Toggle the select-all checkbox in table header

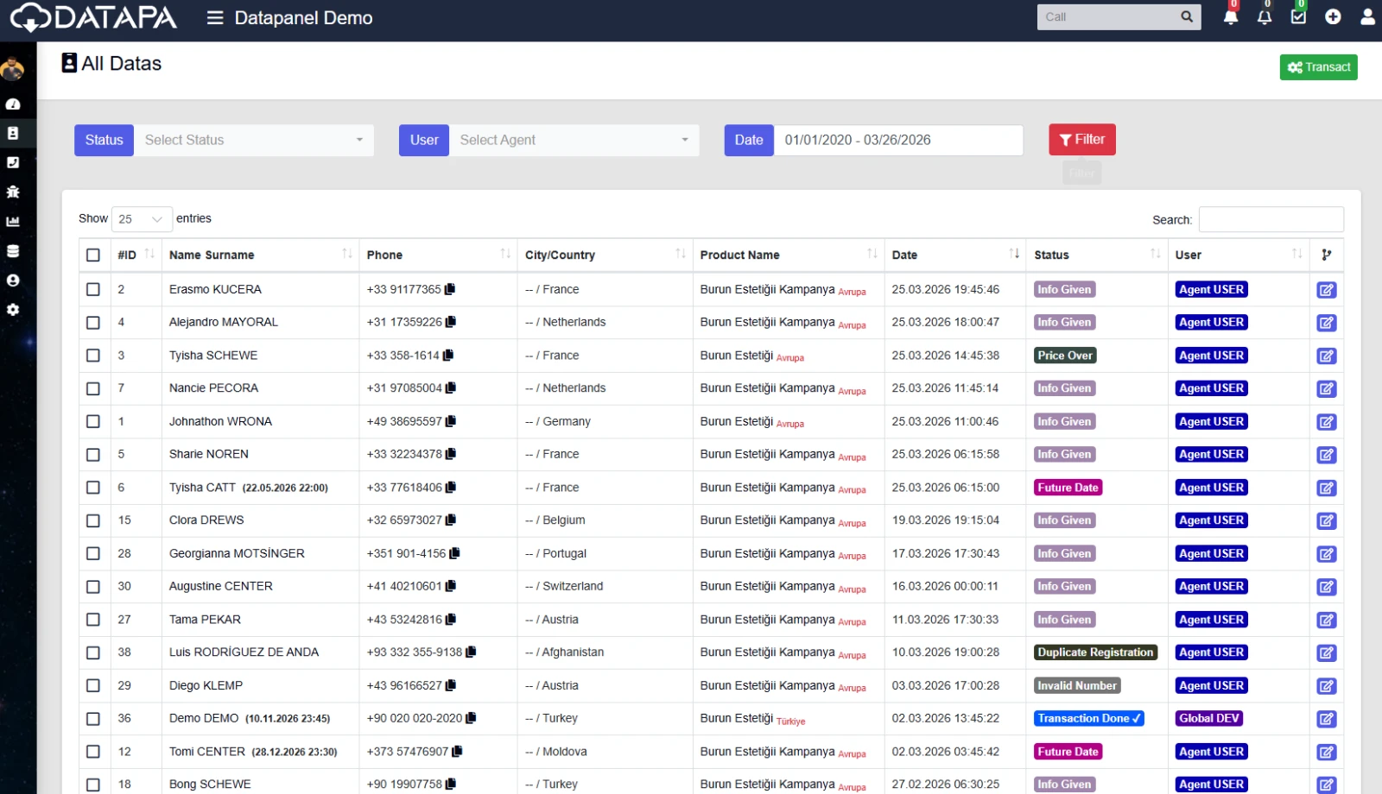[93, 255]
